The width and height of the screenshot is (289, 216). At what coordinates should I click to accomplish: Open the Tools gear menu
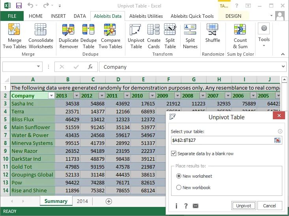264,35
